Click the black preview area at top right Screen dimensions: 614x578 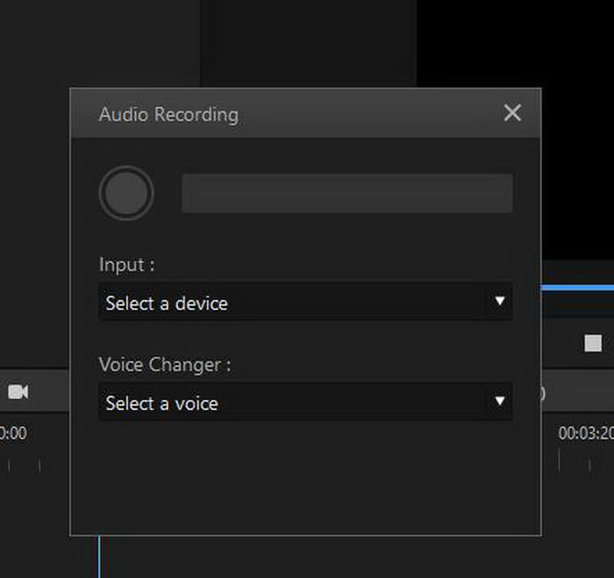(x=515, y=43)
